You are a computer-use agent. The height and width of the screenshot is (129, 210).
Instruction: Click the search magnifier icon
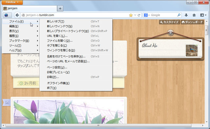(179, 15)
